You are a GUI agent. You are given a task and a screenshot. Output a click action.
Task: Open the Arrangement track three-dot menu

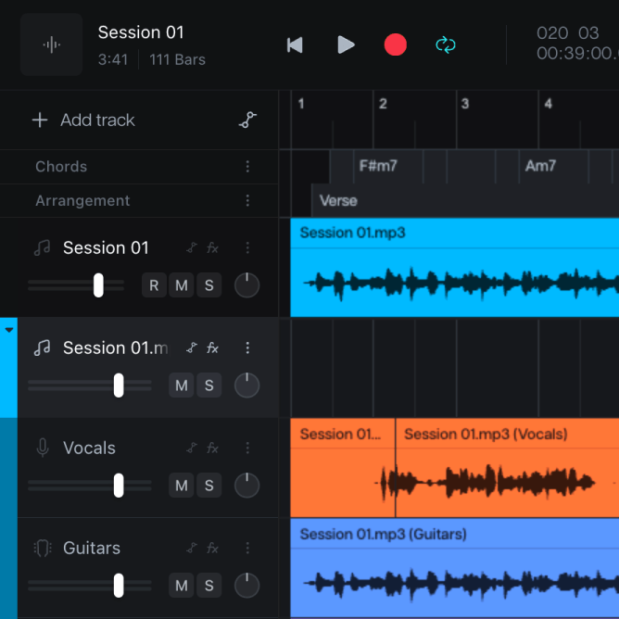[x=247, y=200]
